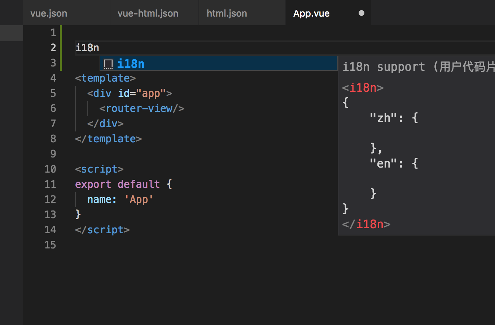Click the closing template tag
The height and width of the screenshot is (325, 495).
pos(108,139)
